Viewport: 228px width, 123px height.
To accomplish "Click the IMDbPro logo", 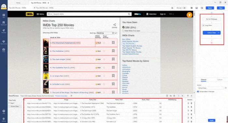I will (137, 14).
